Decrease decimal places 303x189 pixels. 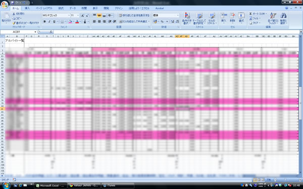tap(177, 22)
